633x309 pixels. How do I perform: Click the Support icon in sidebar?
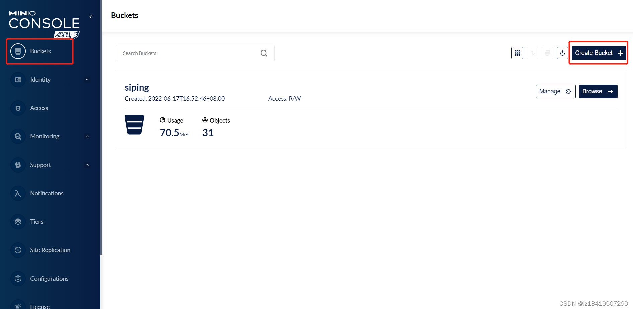pyautogui.click(x=18, y=165)
